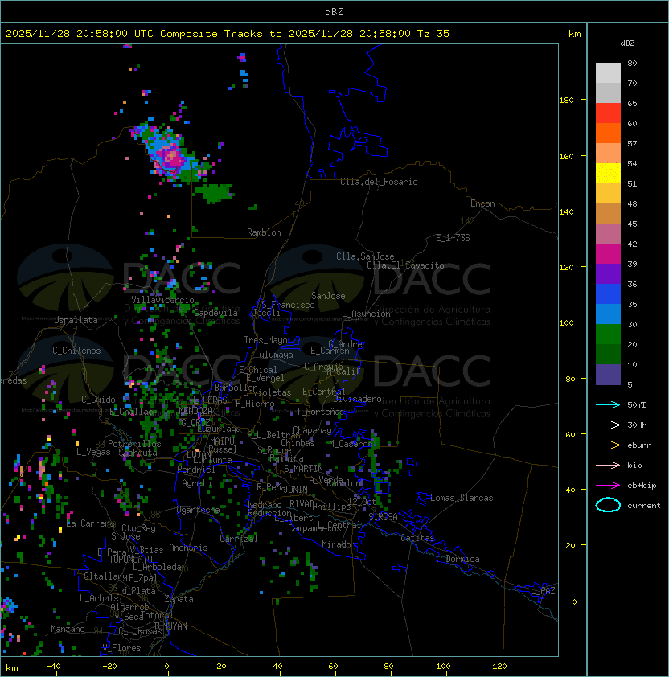This screenshot has height=677, width=669.
Task: Pick the red 65–60 dBZ color swatch
Action: 608,113
